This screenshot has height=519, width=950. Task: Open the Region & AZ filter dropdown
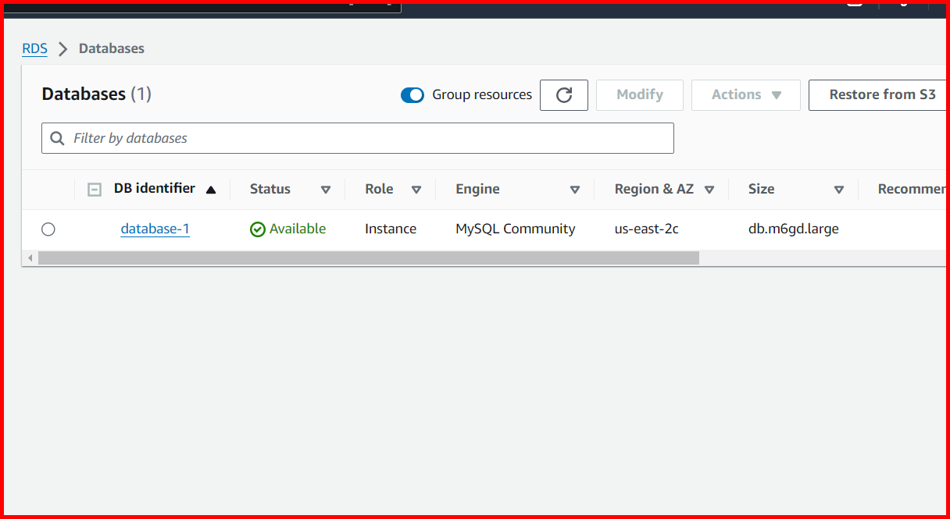tap(709, 189)
